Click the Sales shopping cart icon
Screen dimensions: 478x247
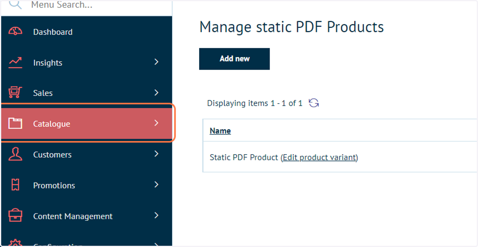[15, 93]
